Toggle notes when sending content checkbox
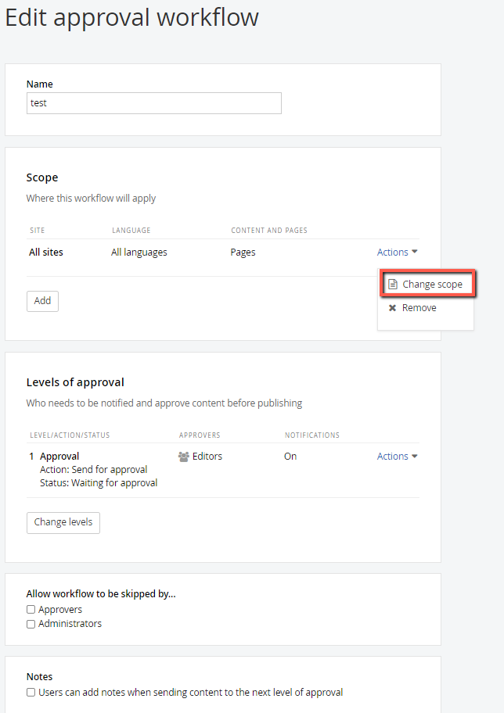The height and width of the screenshot is (713, 504). tap(31, 692)
